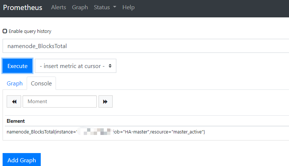Click the Moment time input field
Viewport: 289px width, 166px height.
click(x=60, y=101)
